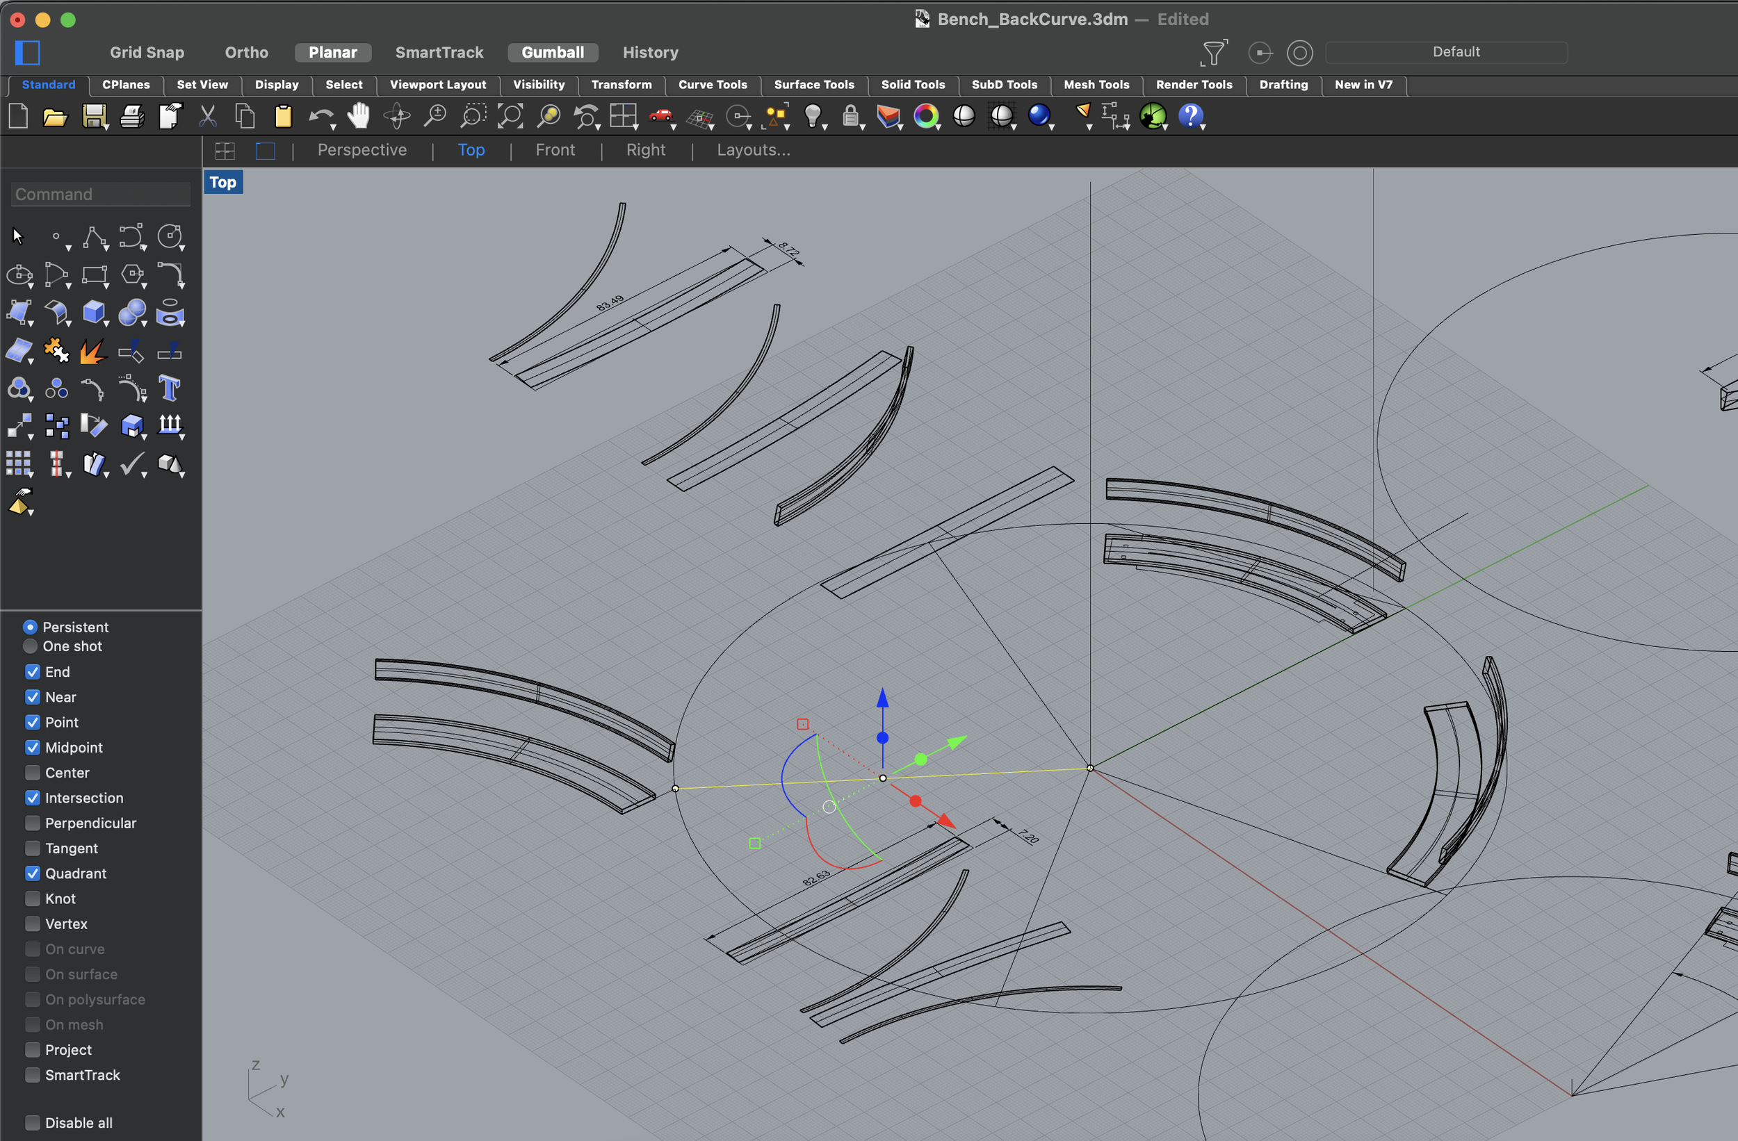
Task: Click the 83.49 dimension text
Action: pos(610,303)
